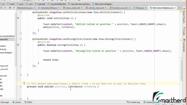Click the editor vertical scrollbar
Image resolution: width=187 pixels, height=105 pixels.
181,70
